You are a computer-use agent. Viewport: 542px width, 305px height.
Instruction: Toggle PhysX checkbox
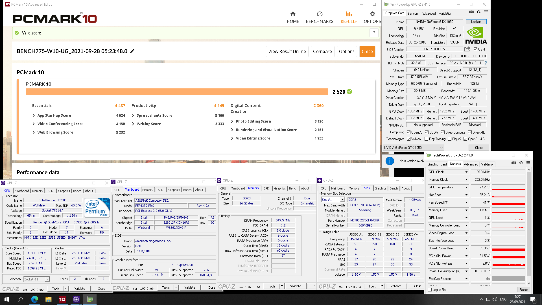(449, 139)
